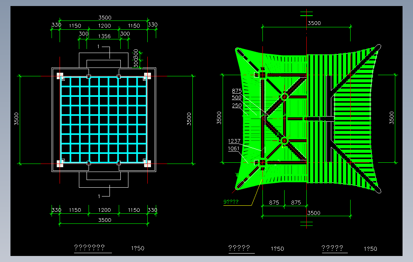413x262 pixels.
Task: Click the upper red circular ridge node
Action: pos(285,97)
